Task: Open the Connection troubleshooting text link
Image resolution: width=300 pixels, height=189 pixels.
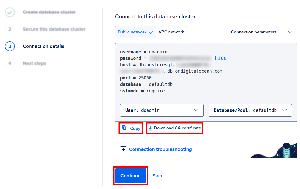Action: pyautogui.click(x=160, y=149)
